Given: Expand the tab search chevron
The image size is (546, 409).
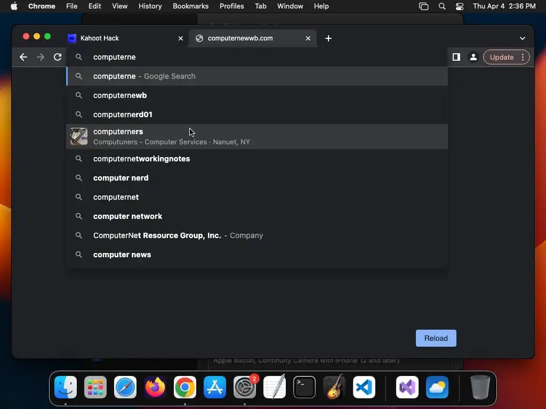Looking at the screenshot, I should 523,38.
